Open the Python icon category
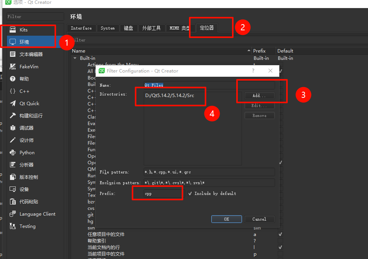Viewport: 368px width, 259px height. [13, 153]
